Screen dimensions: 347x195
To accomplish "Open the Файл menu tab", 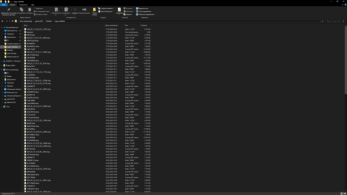I will click(3, 5).
